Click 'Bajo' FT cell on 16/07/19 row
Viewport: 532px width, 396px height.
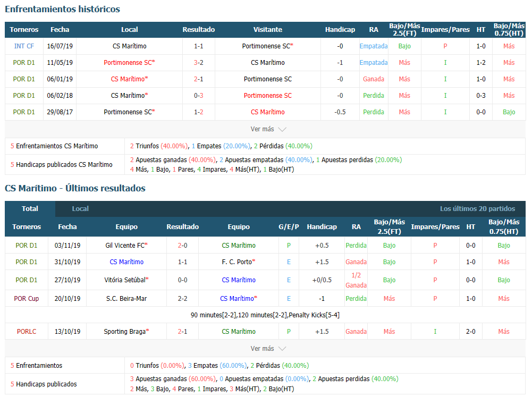pyautogui.click(x=404, y=46)
